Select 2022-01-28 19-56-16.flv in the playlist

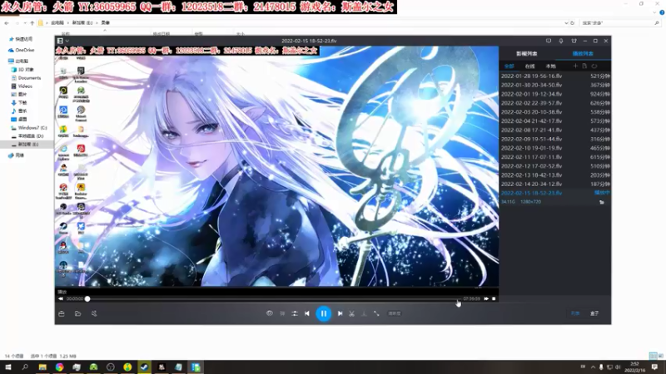coord(555,76)
